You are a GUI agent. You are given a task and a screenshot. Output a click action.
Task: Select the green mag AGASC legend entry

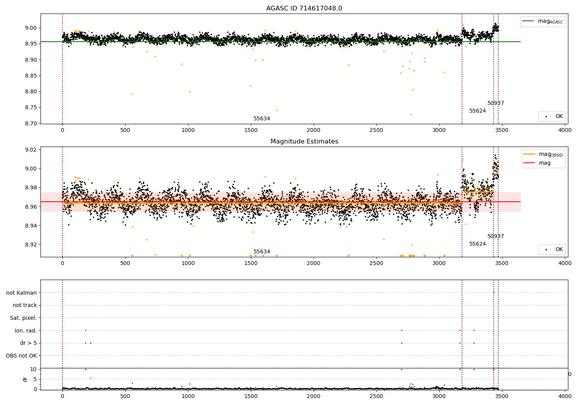pyautogui.click(x=543, y=21)
